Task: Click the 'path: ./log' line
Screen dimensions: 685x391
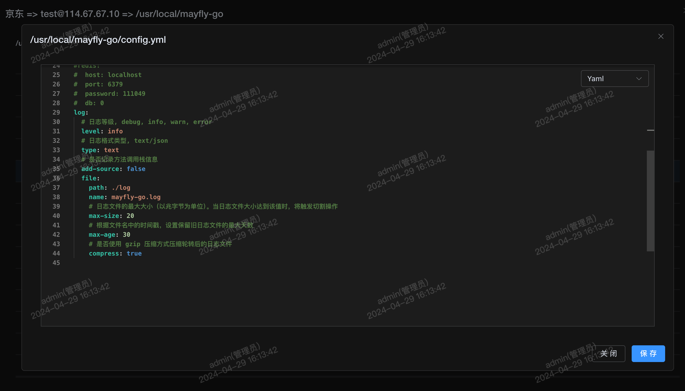Action: [110, 187]
